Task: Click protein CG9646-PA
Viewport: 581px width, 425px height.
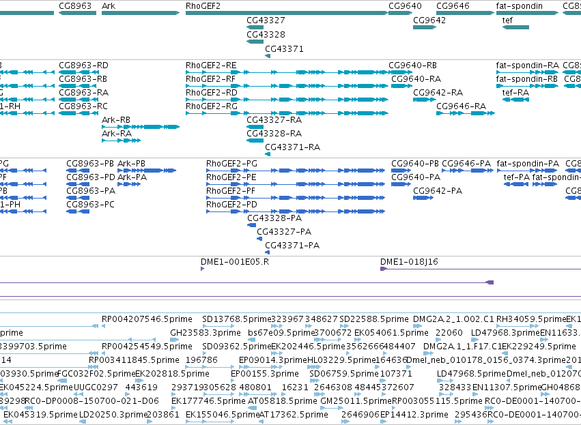Action: [466, 164]
